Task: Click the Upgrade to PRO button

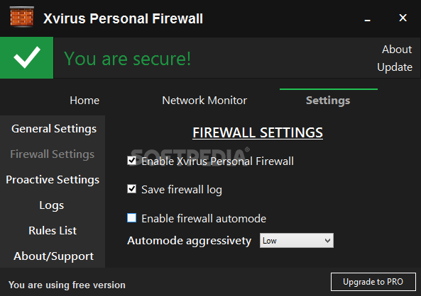Action: click(373, 282)
